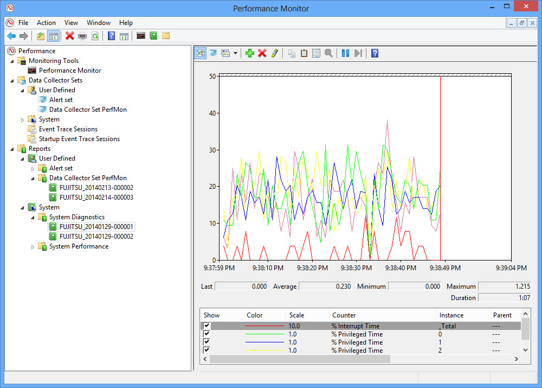Click the printer icon in main toolbar
The height and width of the screenshot is (388, 542).
82,36
